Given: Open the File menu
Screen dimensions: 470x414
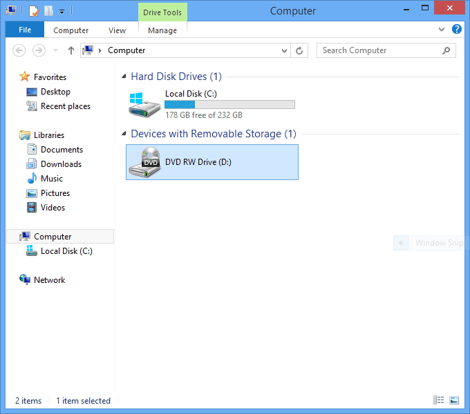Looking at the screenshot, I should pyautogui.click(x=25, y=30).
